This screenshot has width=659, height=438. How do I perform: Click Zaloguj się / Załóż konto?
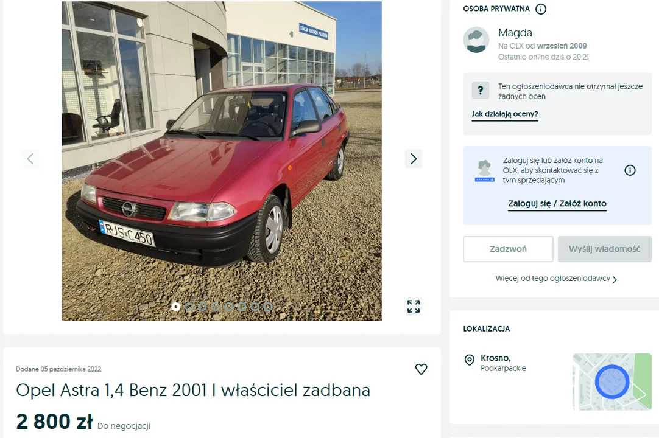(x=557, y=204)
